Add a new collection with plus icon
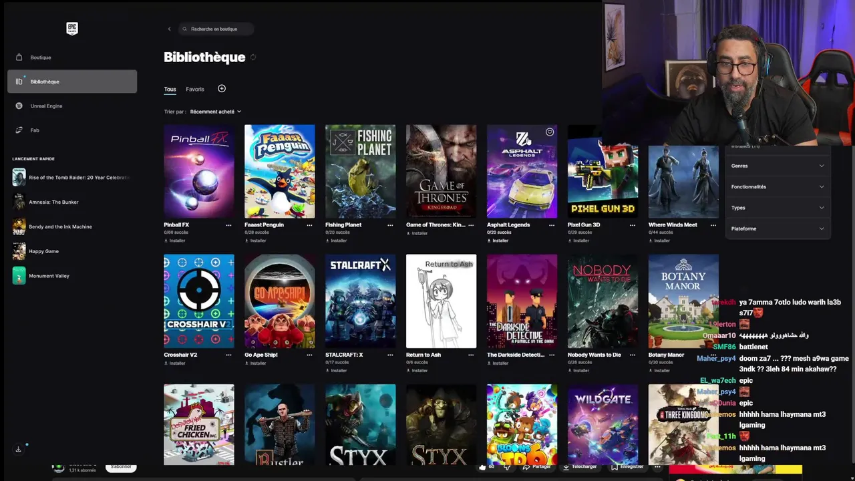This screenshot has height=481, width=855. click(222, 89)
